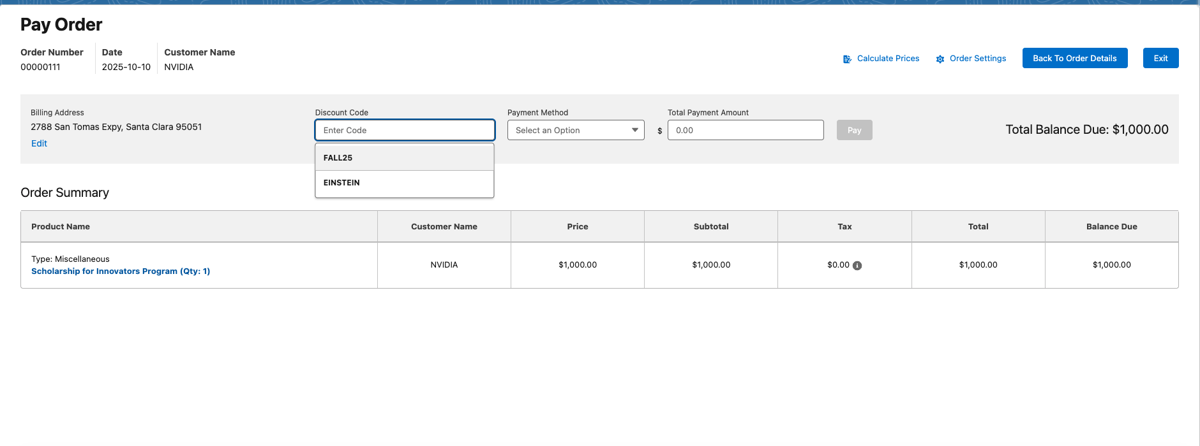Image resolution: width=1200 pixels, height=446 pixels.
Task: Click the Tax info icon
Action: click(x=857, y=266)
